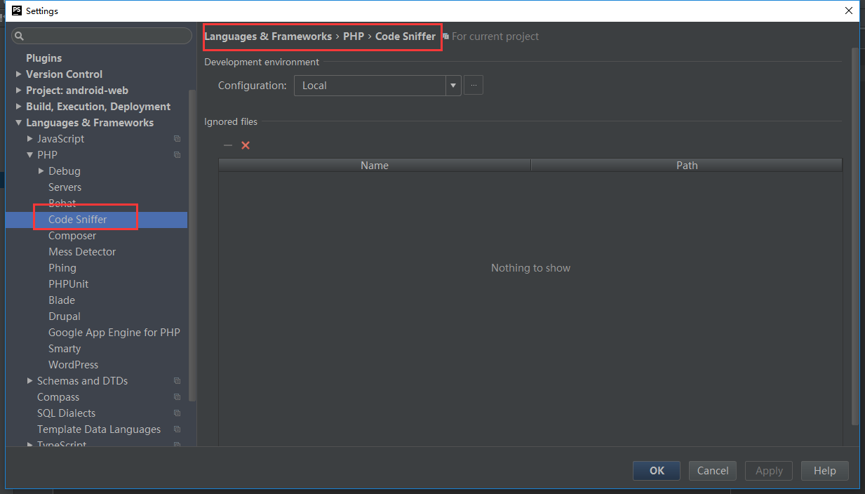Collapse the PHP node arrow

[29, 155]
